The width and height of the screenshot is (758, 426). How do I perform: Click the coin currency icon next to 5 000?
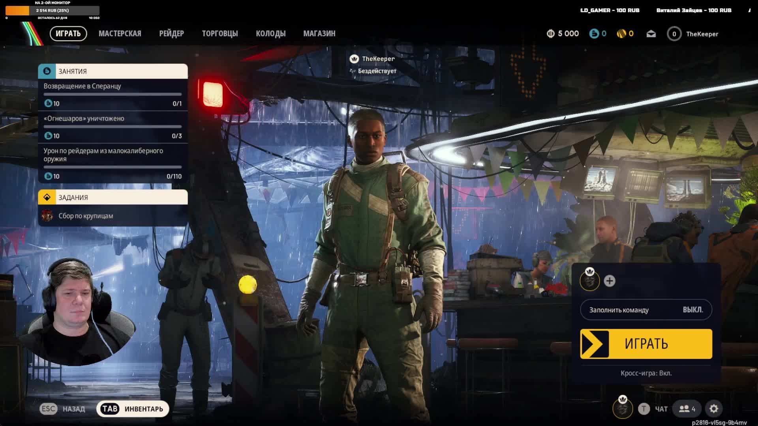[550, 34]
